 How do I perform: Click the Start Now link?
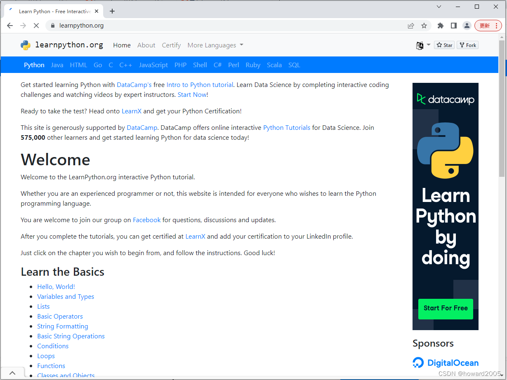192,95
